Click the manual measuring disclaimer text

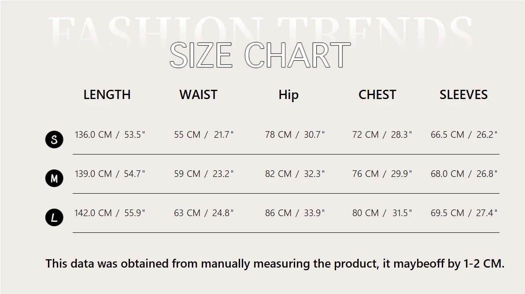(x=275, y=264)
